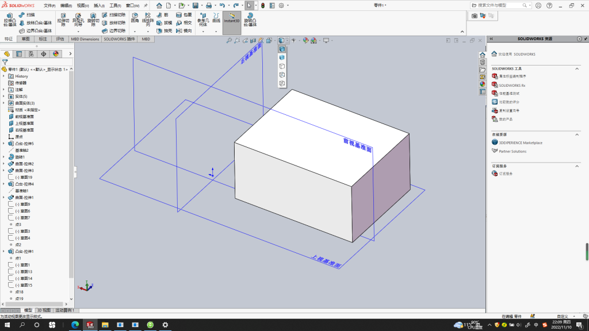Open File Explorer from the taskbar
Viewport: 589px width, 331px height.
point(105,325)
